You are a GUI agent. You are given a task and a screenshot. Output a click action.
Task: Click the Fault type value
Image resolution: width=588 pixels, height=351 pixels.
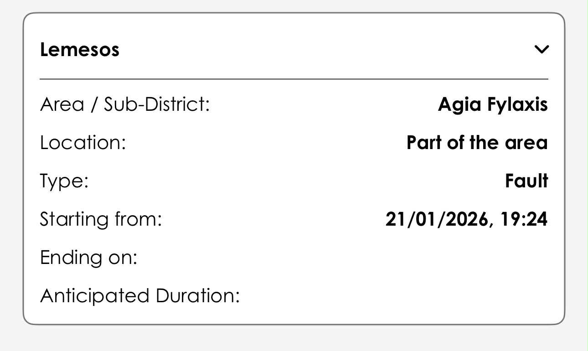coord(526,181)
